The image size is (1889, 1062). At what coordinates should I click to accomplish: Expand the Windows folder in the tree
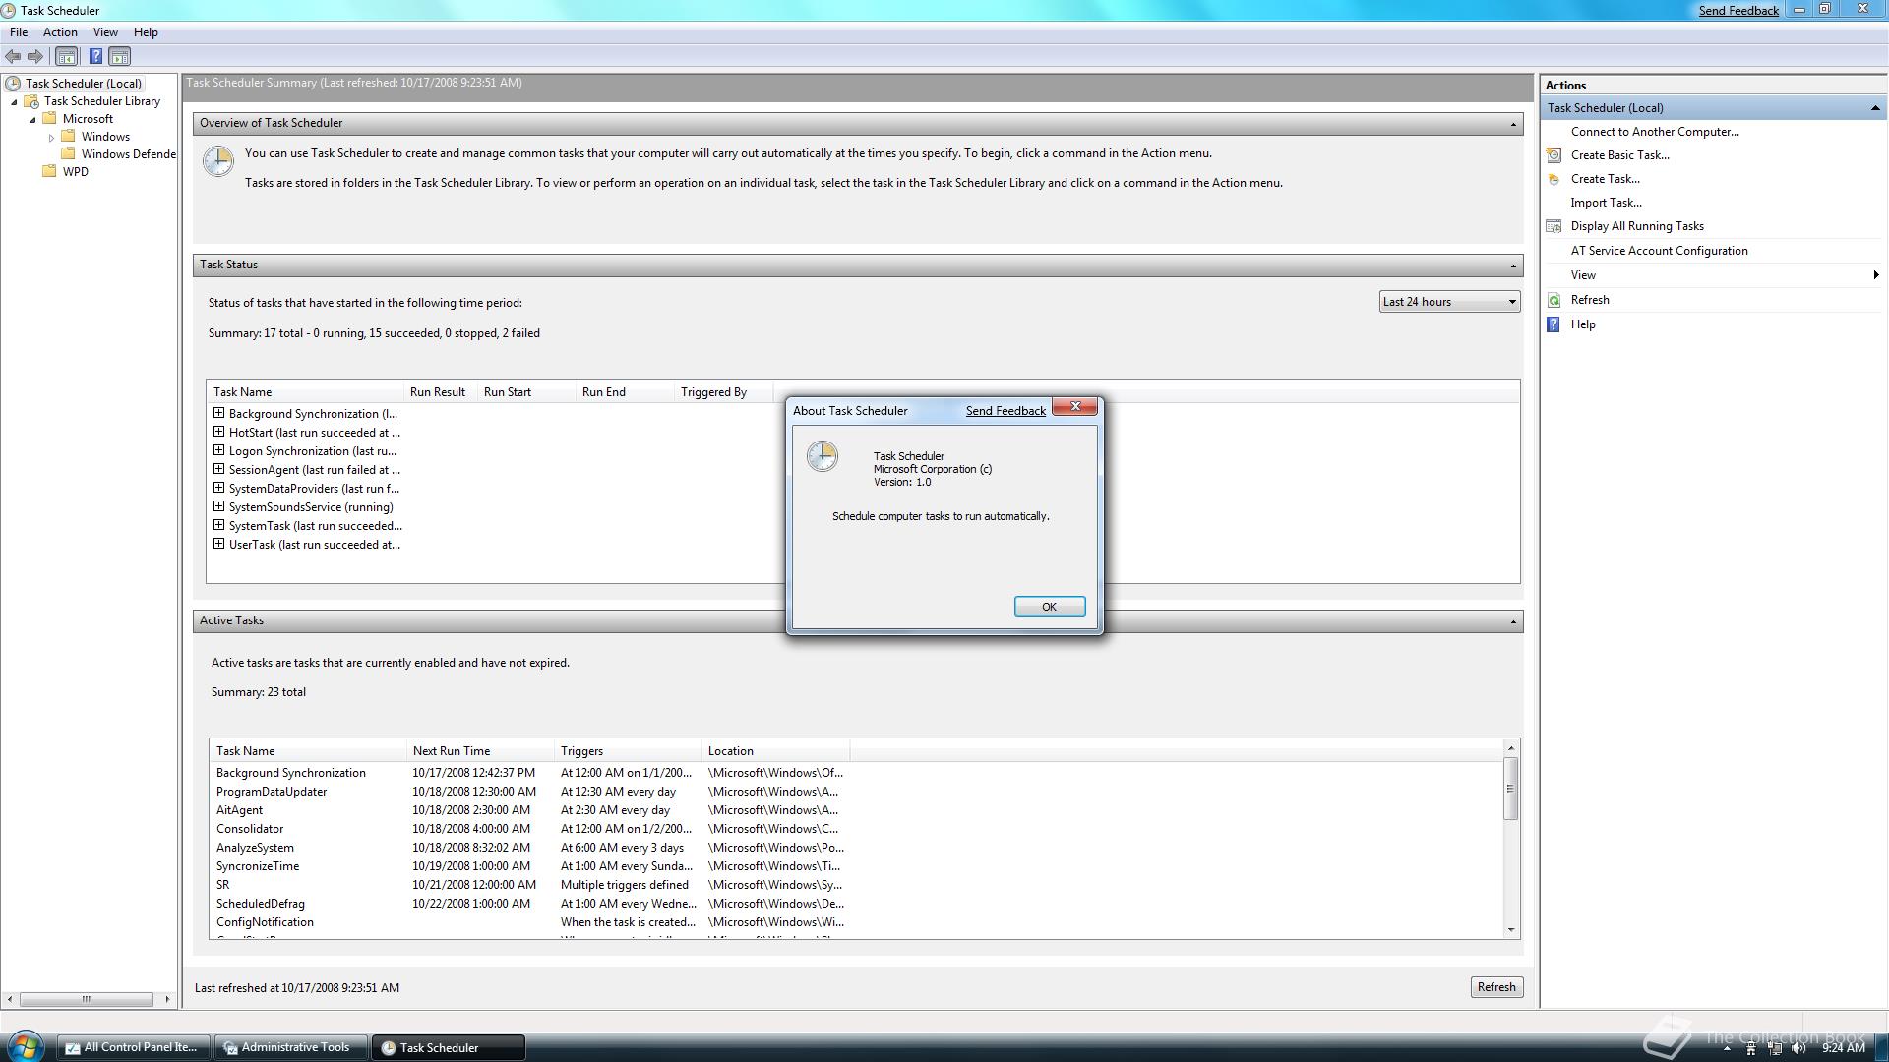[51, 138]
